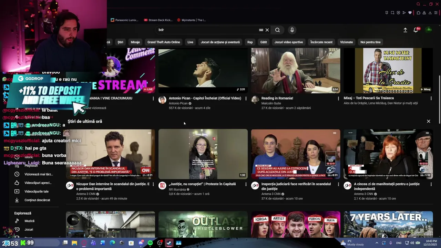441x248 pixels.
Task: Open the Discord taskbar icon
Action: [x=141, y=243]
